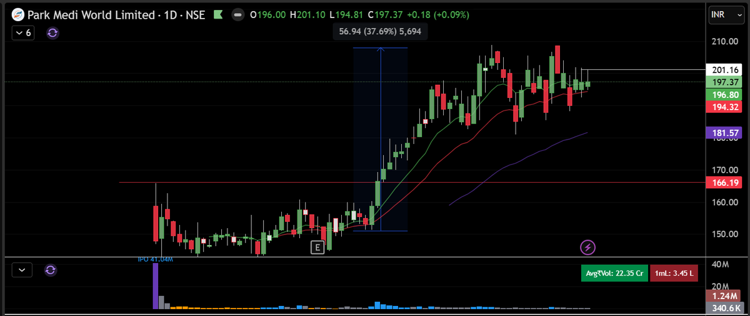Click the purple lightning bolt icon on chart
This screenshot has width=750, height=316.
[x=588, y=247]
